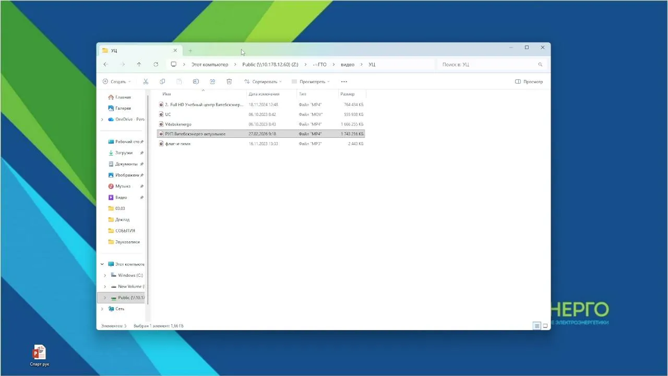Expand the Сеть tree node
668x376 pixels.
102,309
